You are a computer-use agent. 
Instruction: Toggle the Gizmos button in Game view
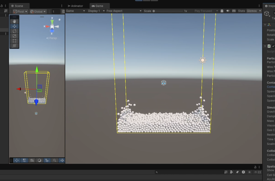252,11
